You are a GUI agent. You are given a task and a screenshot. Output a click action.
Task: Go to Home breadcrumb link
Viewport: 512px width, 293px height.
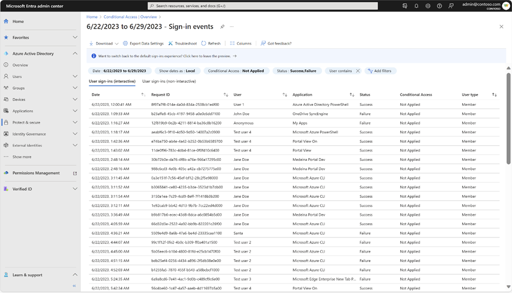(x=92, y=17)
